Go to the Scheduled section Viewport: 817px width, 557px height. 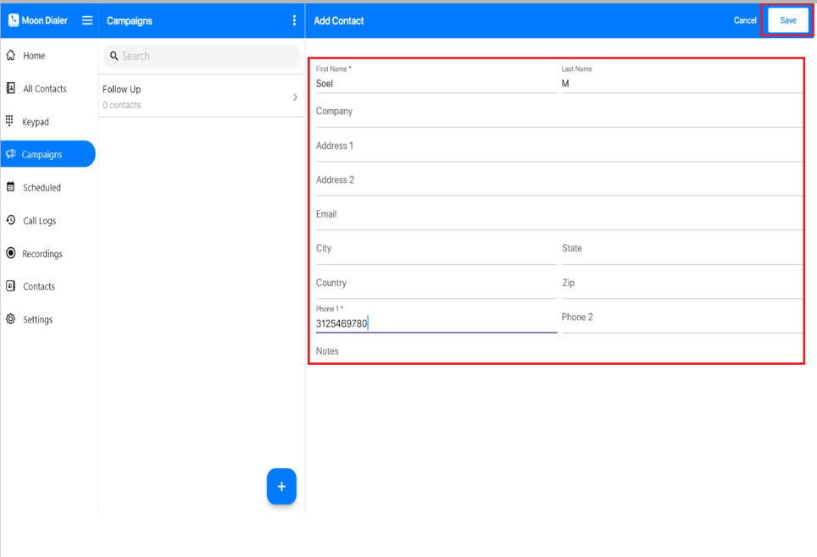pyautogui.click(x=42, y=188)
